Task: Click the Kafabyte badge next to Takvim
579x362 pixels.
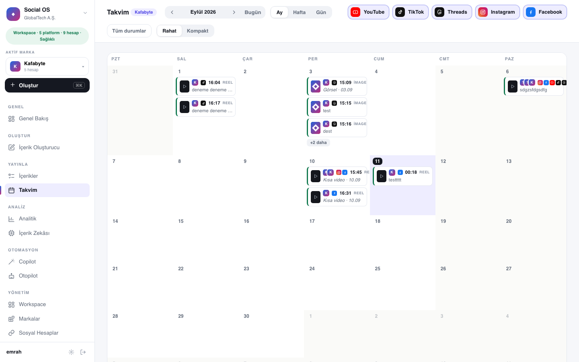Action: click(x=144, y=12)
